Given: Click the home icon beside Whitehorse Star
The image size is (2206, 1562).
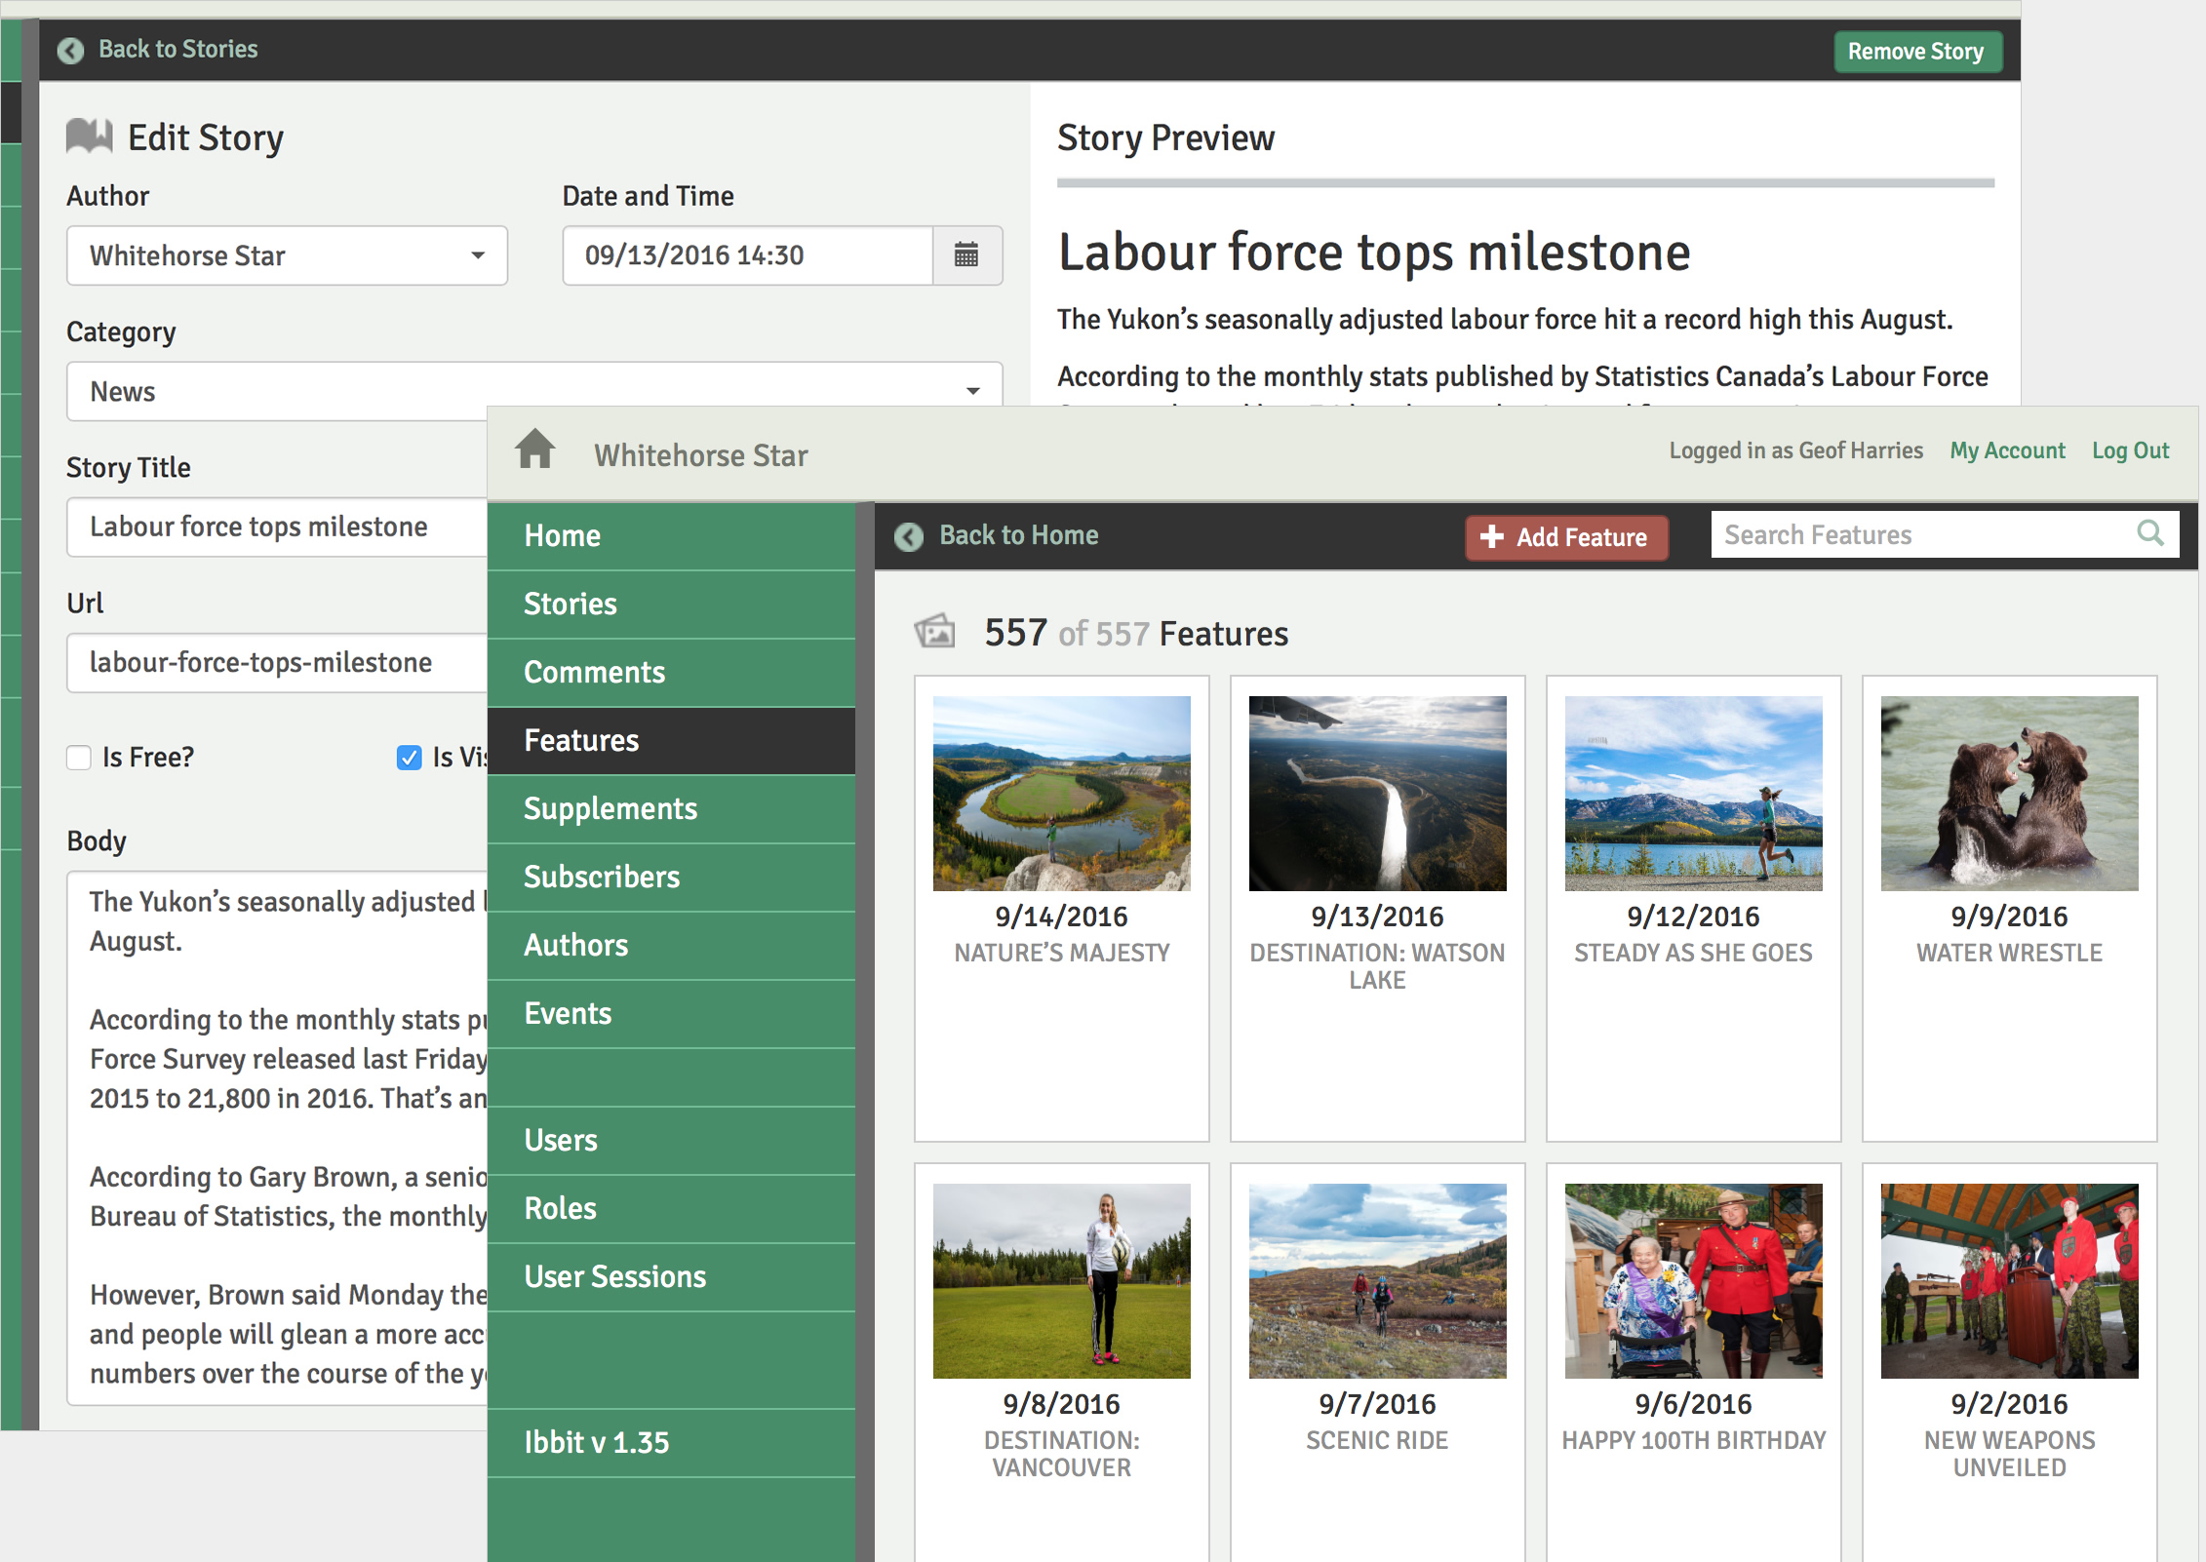Looking at the screenshot, I should (x=534, y=449).
